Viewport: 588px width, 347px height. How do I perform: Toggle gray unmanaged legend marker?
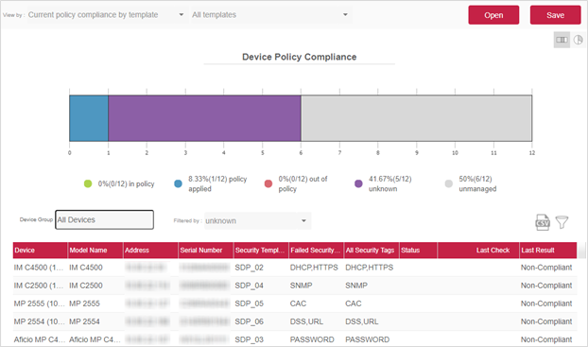[448, 183]
